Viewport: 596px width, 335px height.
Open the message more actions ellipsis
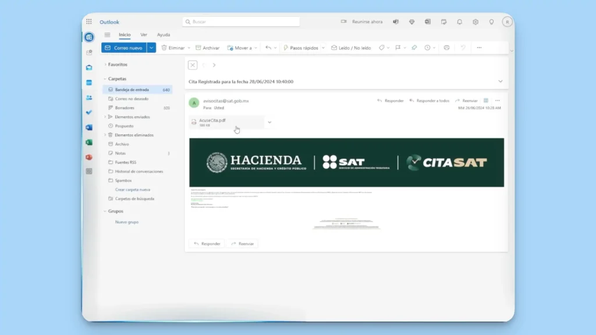tap(498, 101)
